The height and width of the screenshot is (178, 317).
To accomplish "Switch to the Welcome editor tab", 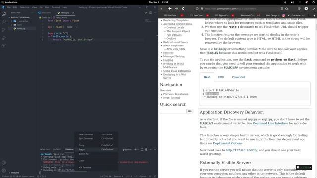I will click(x=45, y=13).
